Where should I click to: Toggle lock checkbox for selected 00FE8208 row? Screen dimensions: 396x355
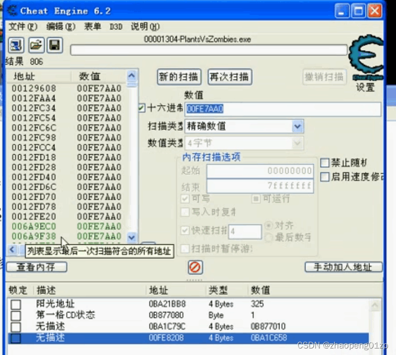pos(15,338)
